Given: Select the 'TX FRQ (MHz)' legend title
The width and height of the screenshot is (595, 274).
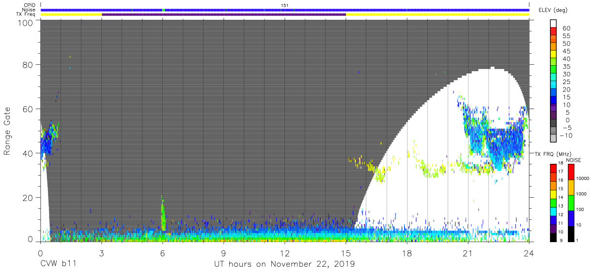Looking at the screenshot, I should [552, 154].
